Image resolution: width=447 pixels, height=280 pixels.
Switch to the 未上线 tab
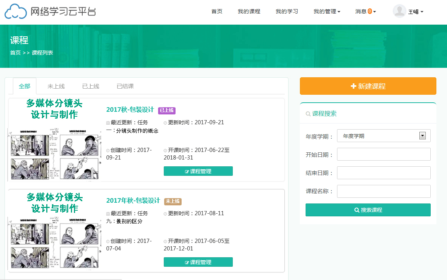point(56,86)
